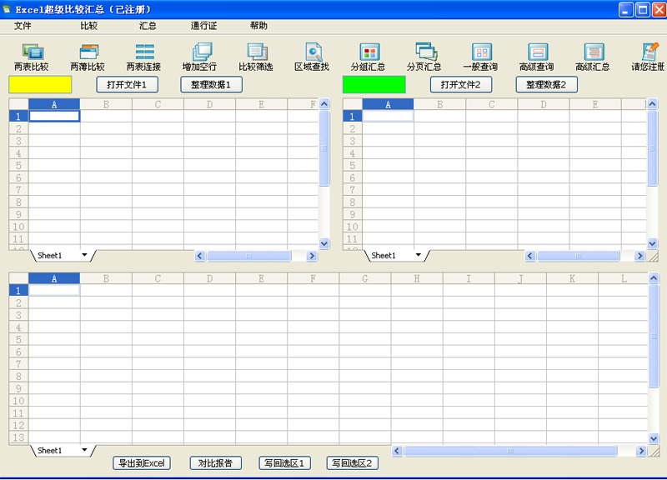Expand Sheet1 dropdown in bottom grid

click(x=84, y=450)
